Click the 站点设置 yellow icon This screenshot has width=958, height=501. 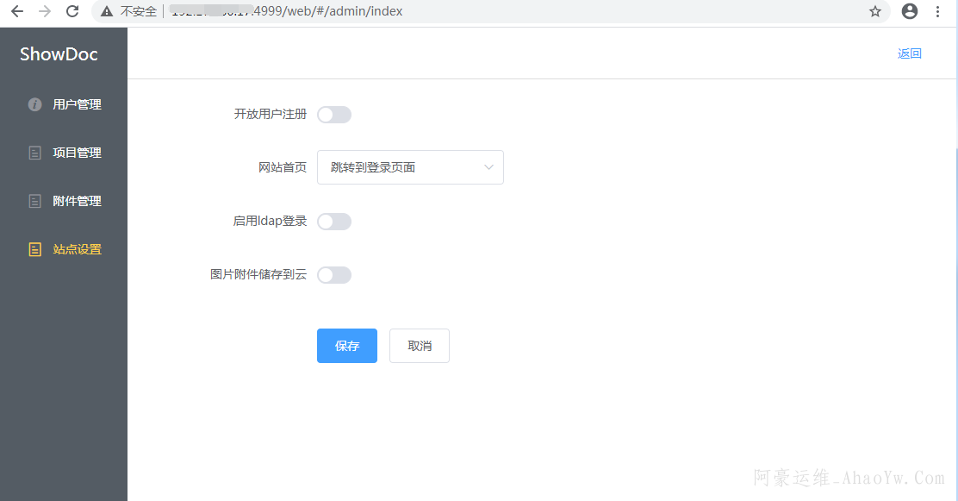click(x=35, y=249)
